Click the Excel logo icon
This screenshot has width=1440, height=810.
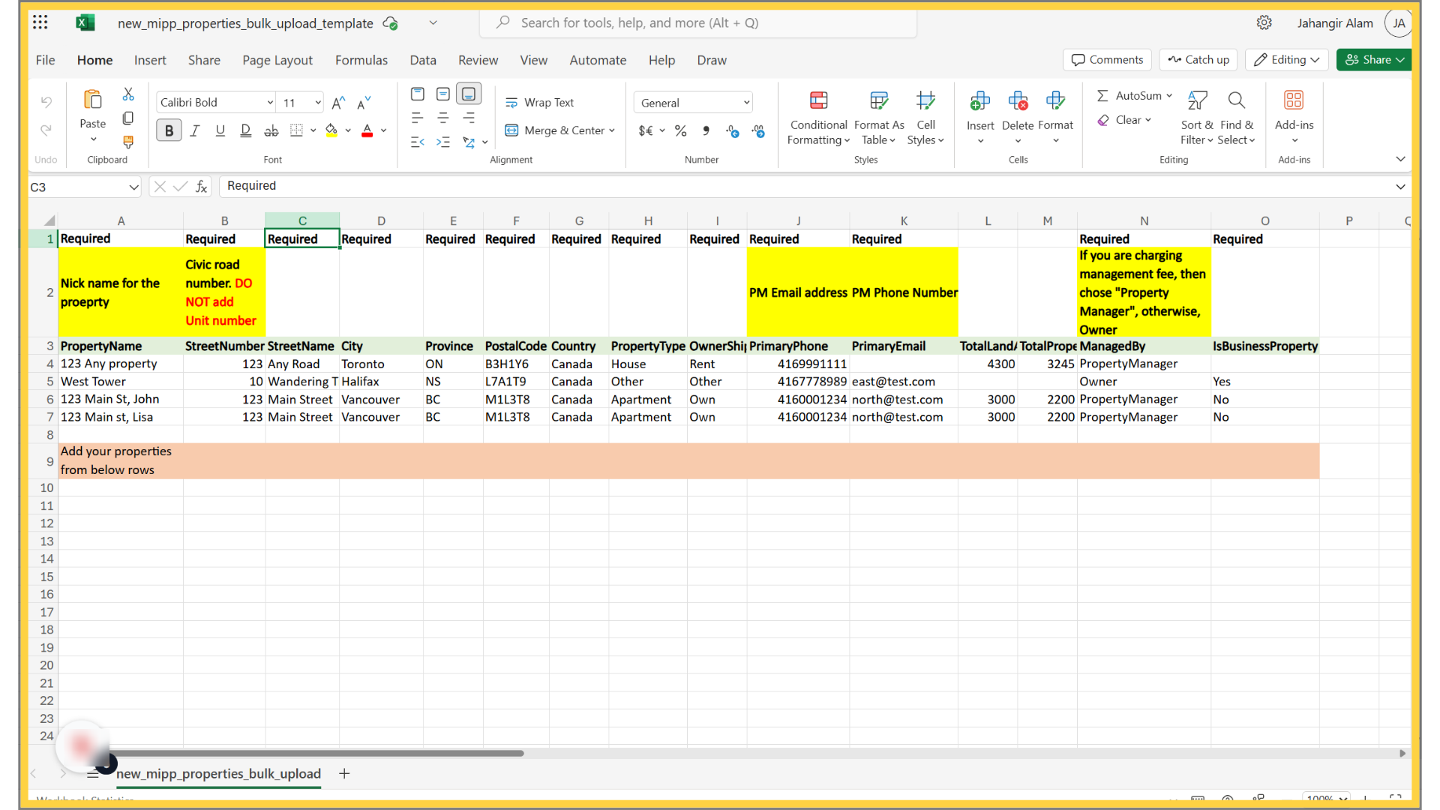pos(85,22)
